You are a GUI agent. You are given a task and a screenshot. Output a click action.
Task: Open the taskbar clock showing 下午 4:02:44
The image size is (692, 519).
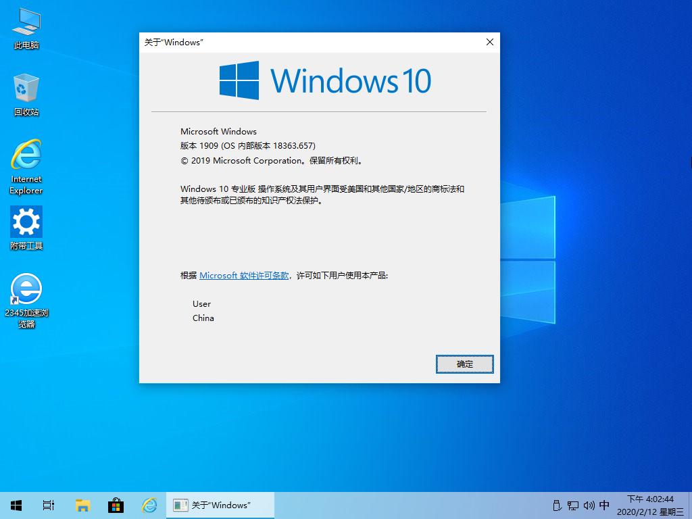650,505
